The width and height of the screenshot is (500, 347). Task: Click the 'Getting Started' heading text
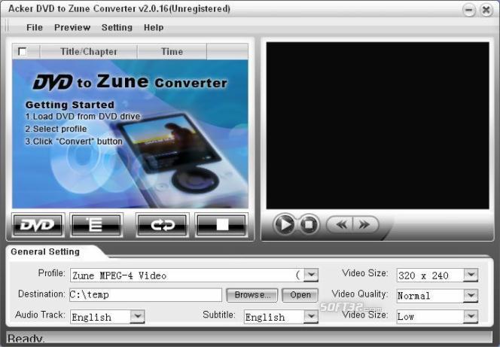[69, 105]
